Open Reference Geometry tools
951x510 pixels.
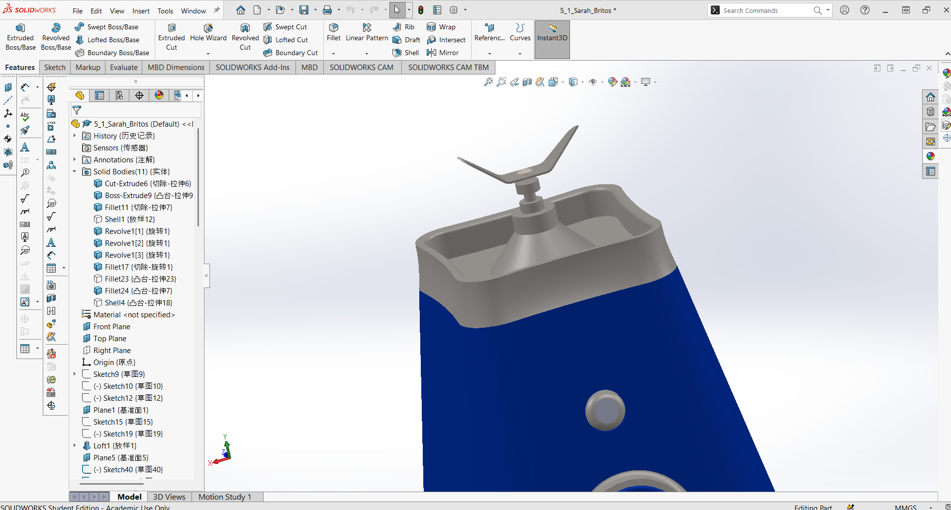(x=489, y=33)
